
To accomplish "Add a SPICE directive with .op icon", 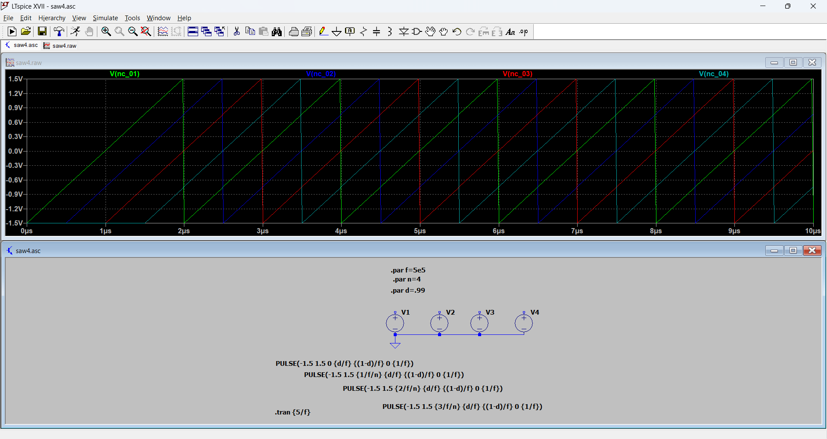I will 524,31.
